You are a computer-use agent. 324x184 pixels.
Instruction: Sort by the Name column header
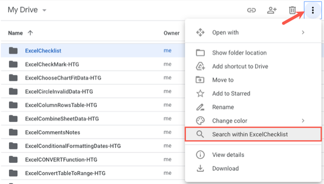tap(15, 33)
